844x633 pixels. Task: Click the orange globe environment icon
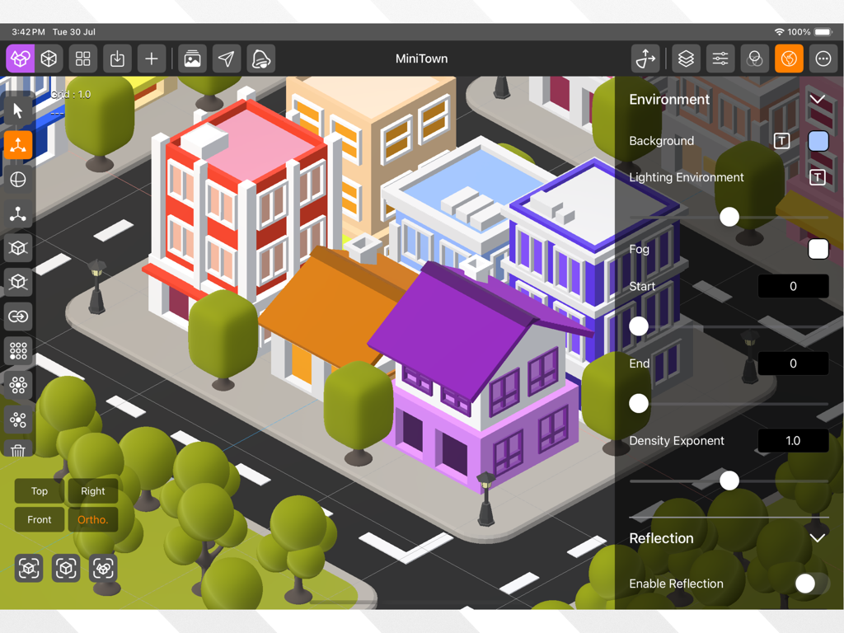tap(789, 59)
